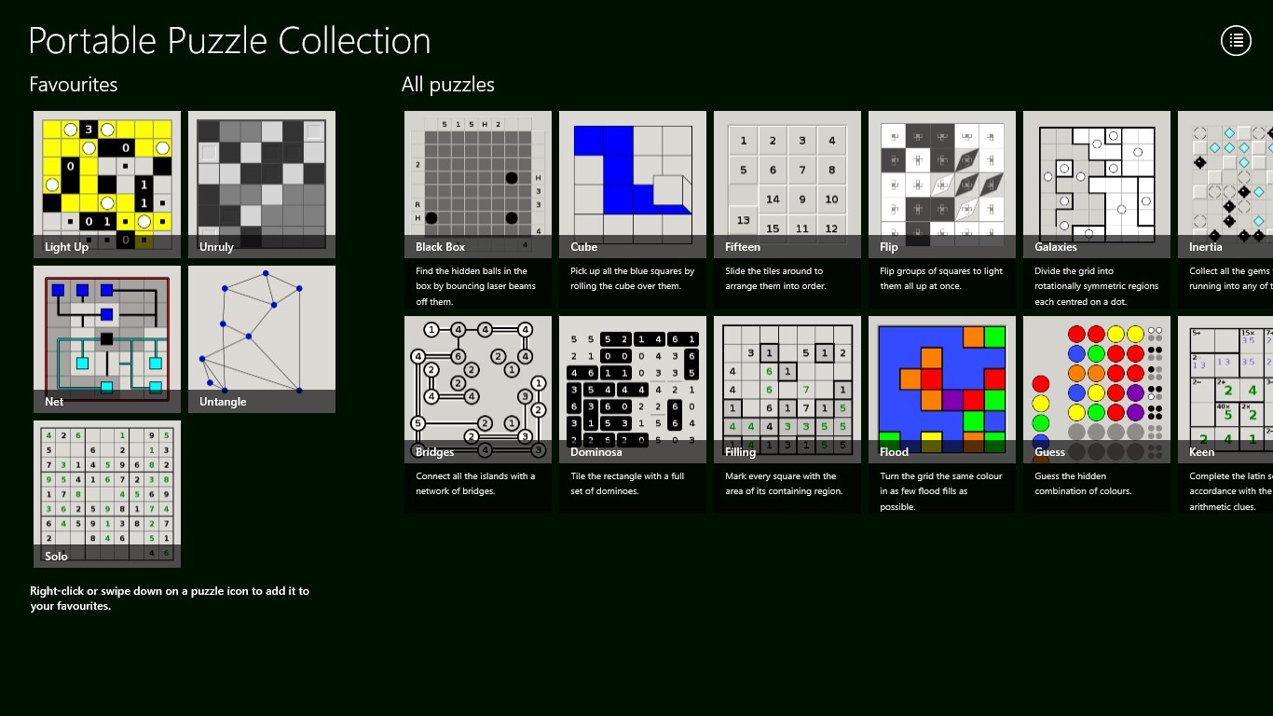Click the Favourites section heading
The width and height of the screenshot is (1273, 716).
pos(74,85)
